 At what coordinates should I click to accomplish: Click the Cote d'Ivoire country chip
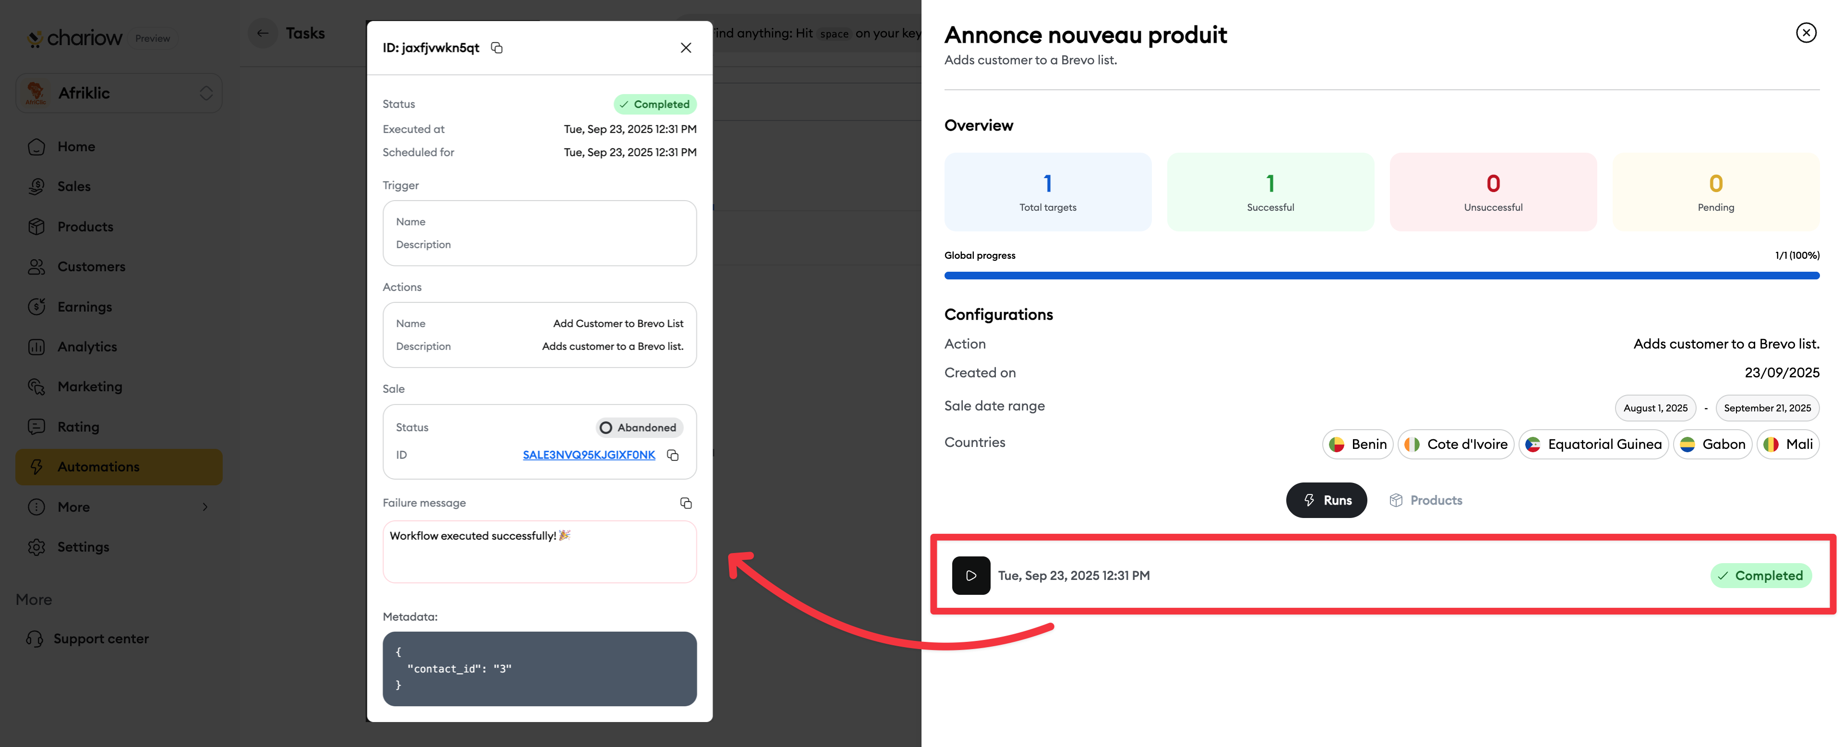click(1456, 445)
